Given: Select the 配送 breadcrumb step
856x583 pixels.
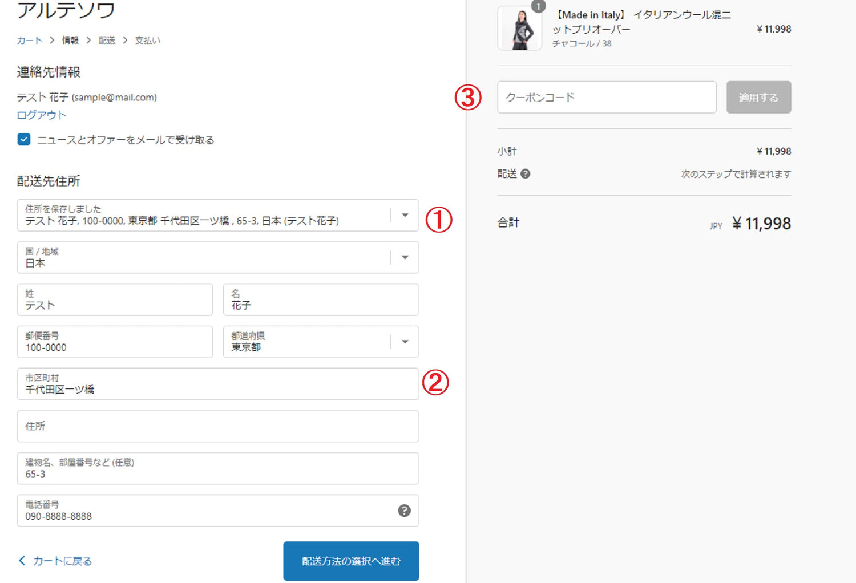Looking at the screenshot, I should [107, 41].
